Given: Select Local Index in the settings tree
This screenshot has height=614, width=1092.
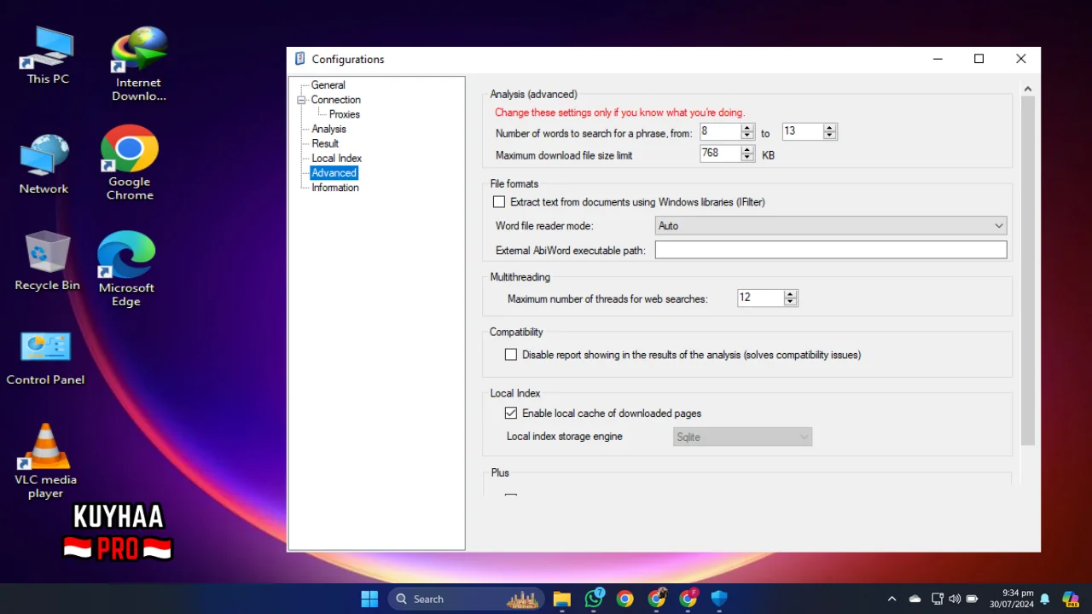Looking at the screenshot, I should 336,158.
